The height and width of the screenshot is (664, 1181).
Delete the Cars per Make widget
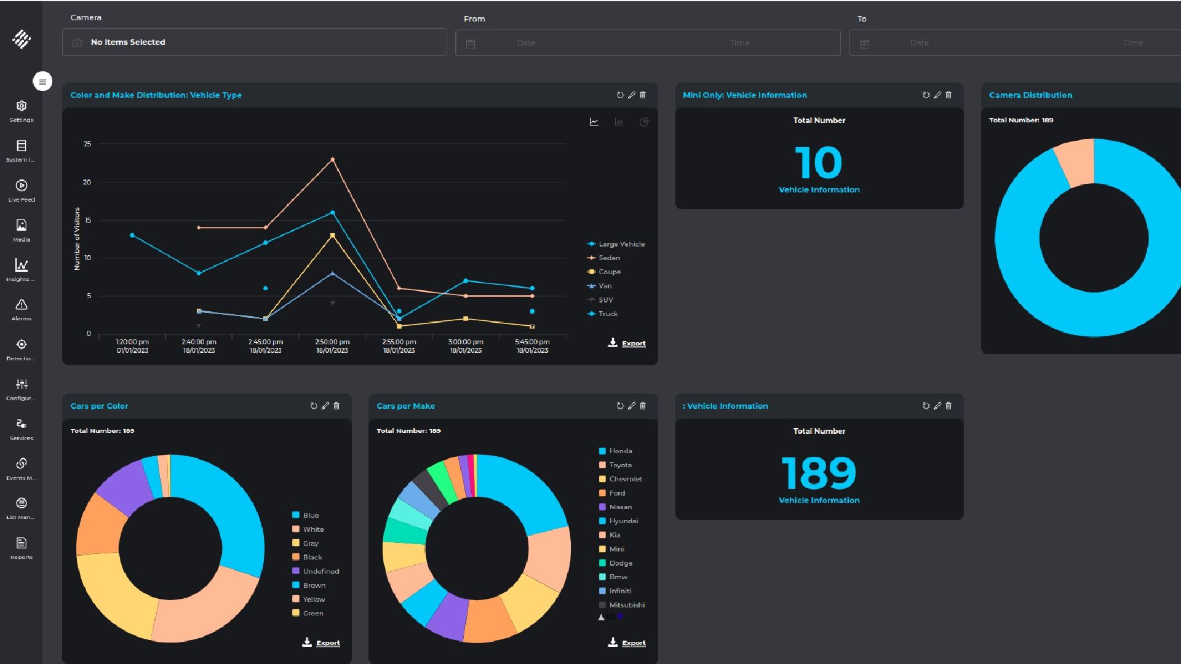643,406
